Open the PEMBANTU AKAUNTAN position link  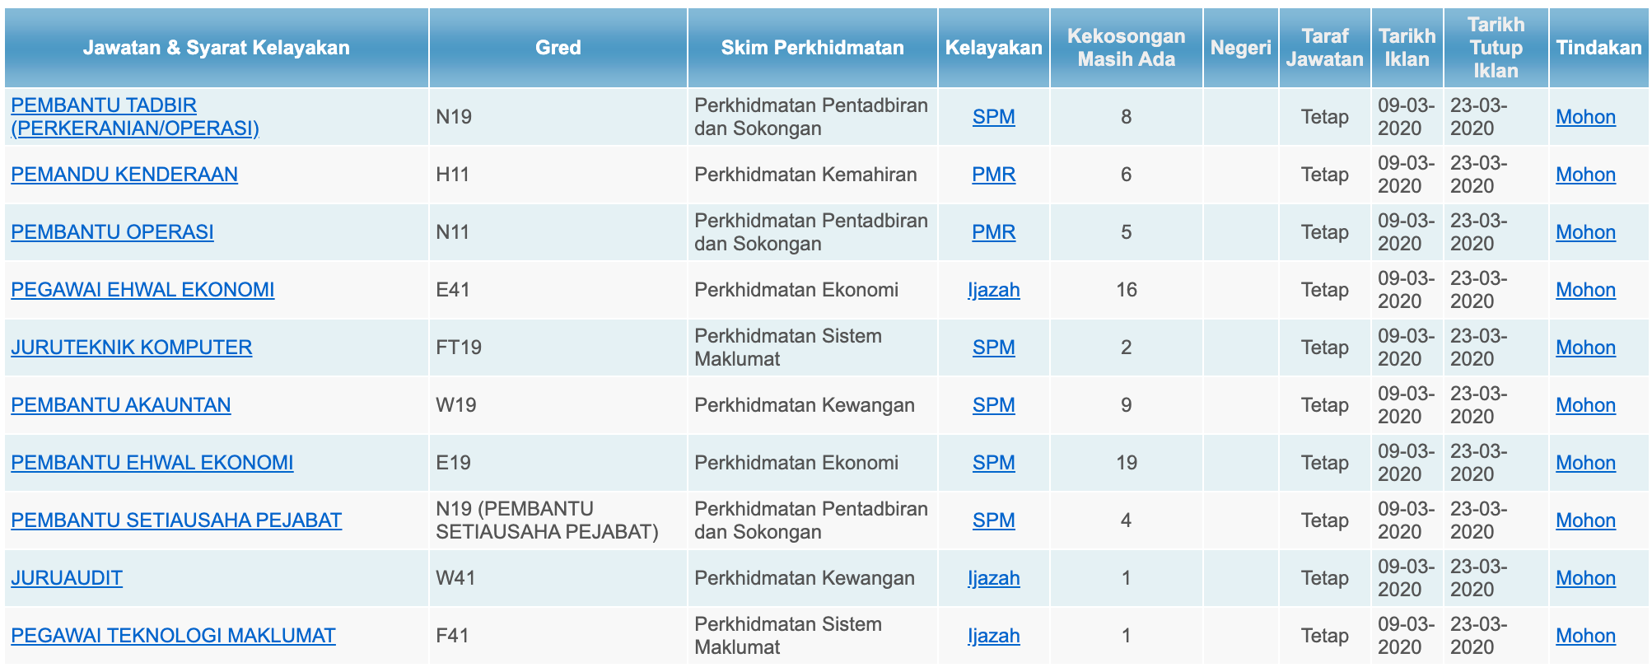tap(121, 405)
